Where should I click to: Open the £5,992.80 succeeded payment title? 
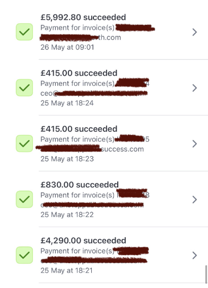pos(83,17)
